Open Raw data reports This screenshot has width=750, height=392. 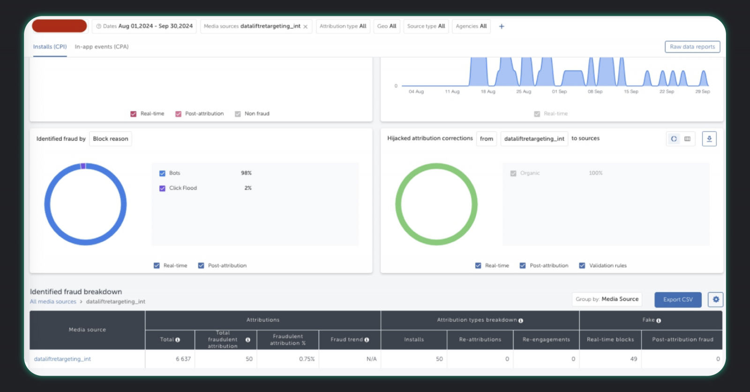[692, 47]
